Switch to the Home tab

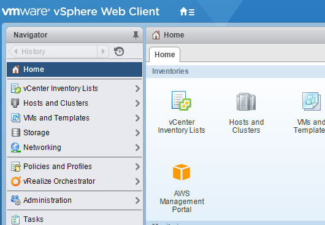coord(164,55)
